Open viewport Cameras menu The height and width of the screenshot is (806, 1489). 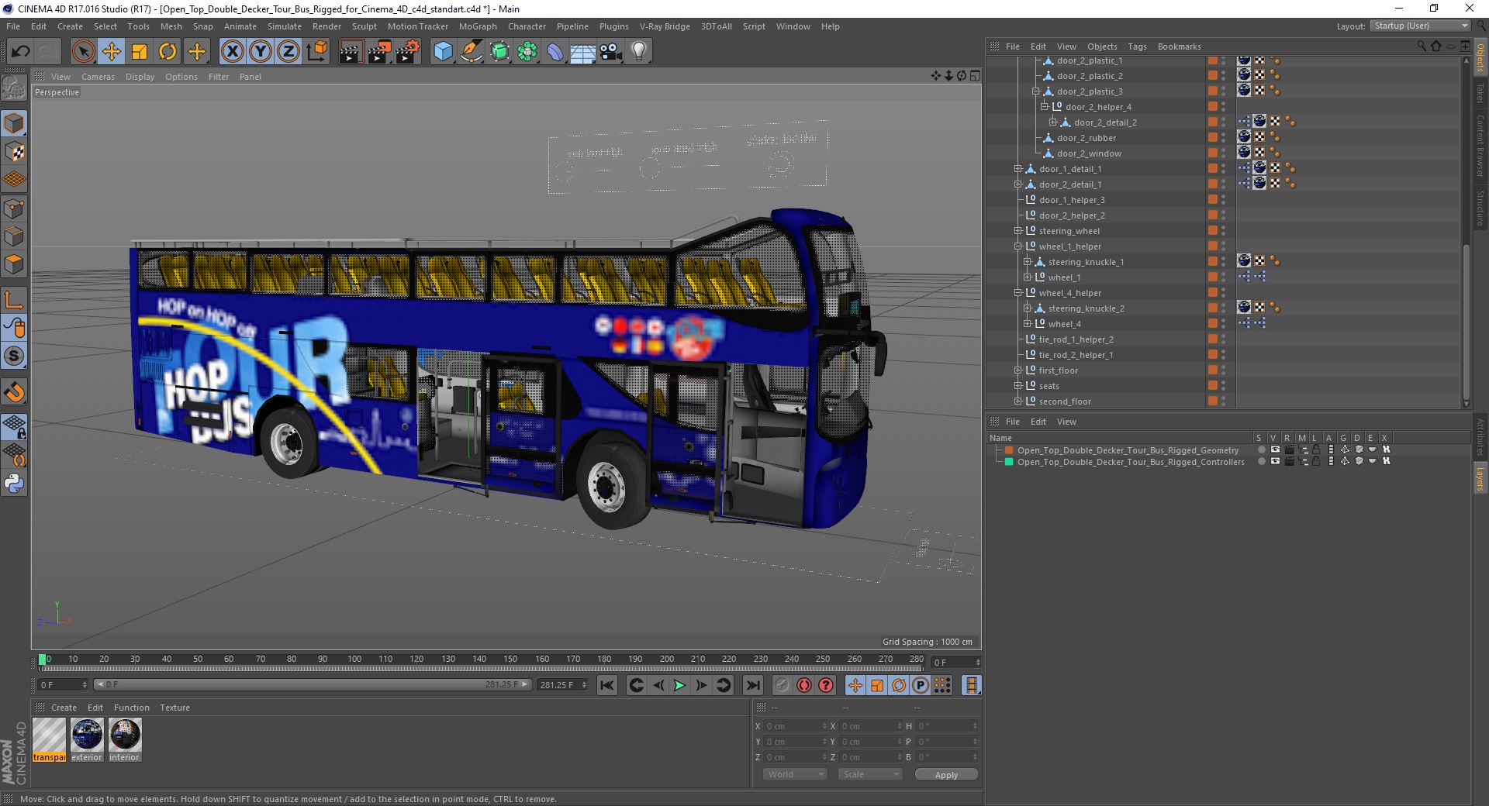click(x=98, y=77)
